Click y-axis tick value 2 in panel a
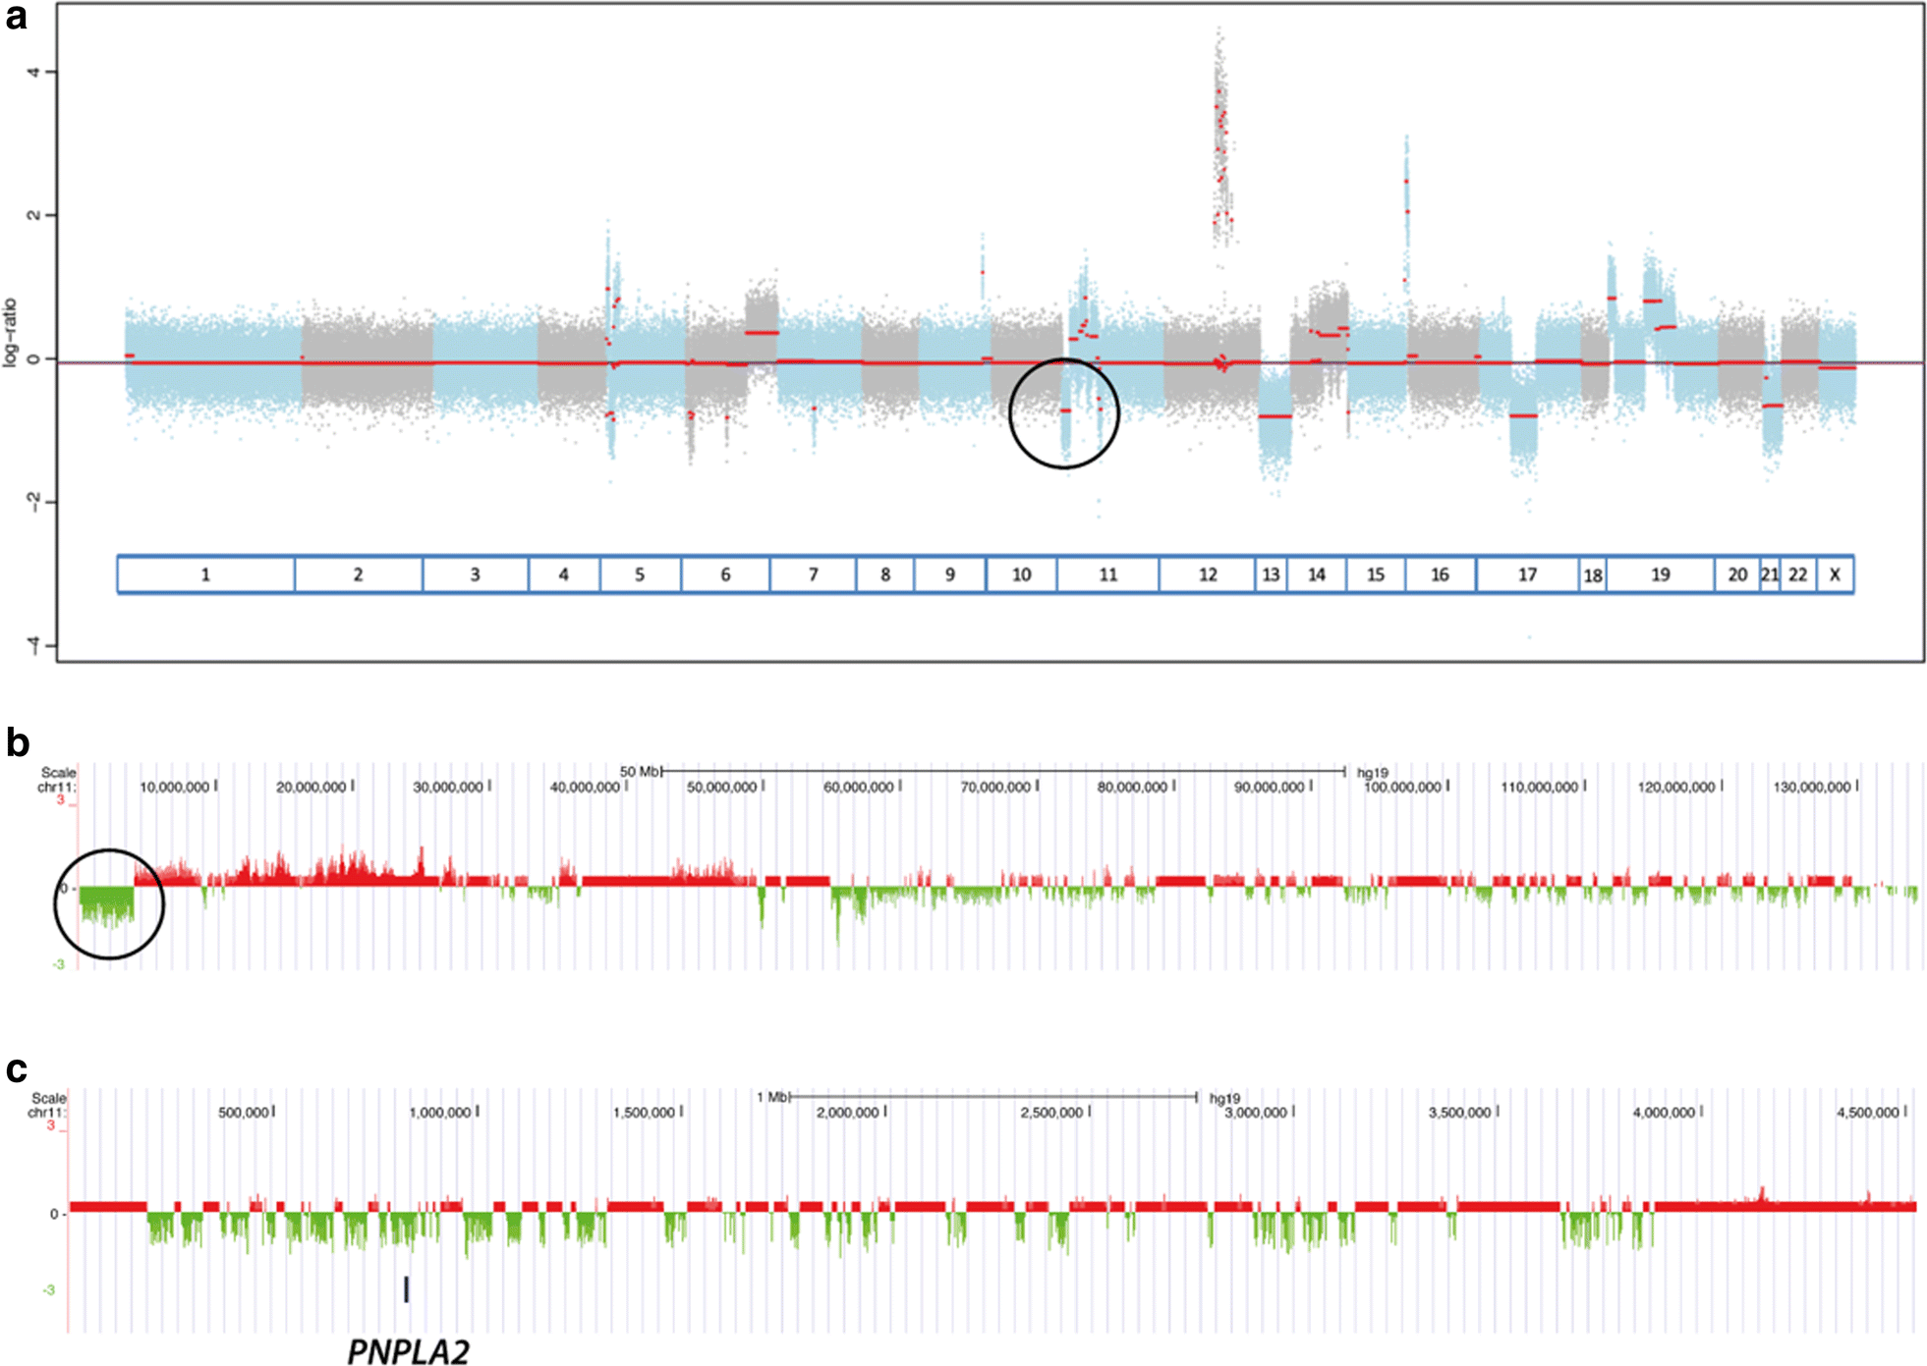The height and width of the screenshot is (1366, 1927). tap(34, 214)
